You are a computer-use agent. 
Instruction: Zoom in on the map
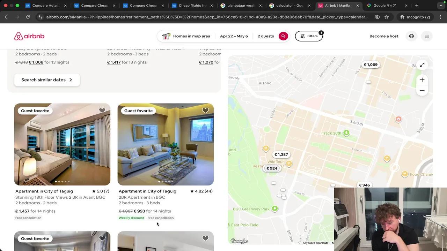[x=422, y=80]
